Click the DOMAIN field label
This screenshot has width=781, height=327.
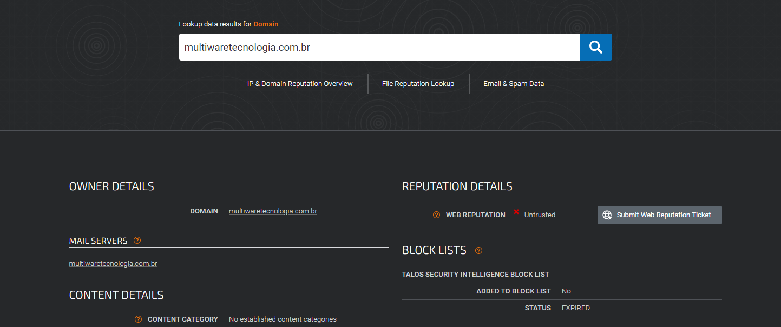tap(204, 211)
